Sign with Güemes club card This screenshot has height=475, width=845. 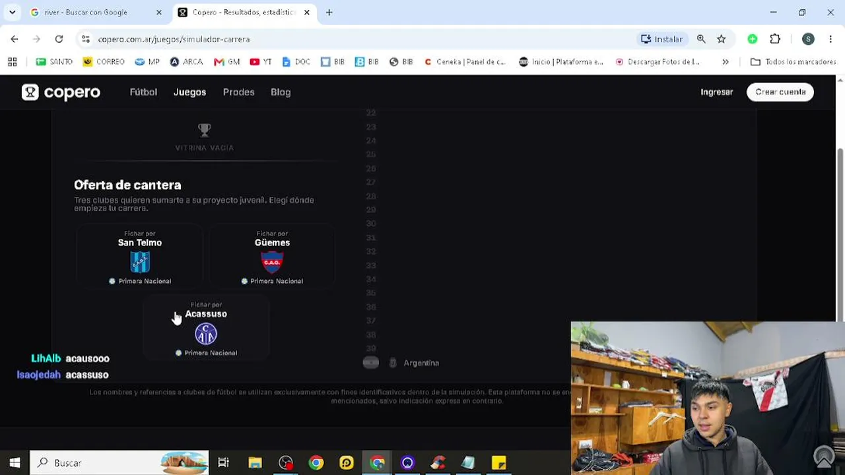coord(272,257)
